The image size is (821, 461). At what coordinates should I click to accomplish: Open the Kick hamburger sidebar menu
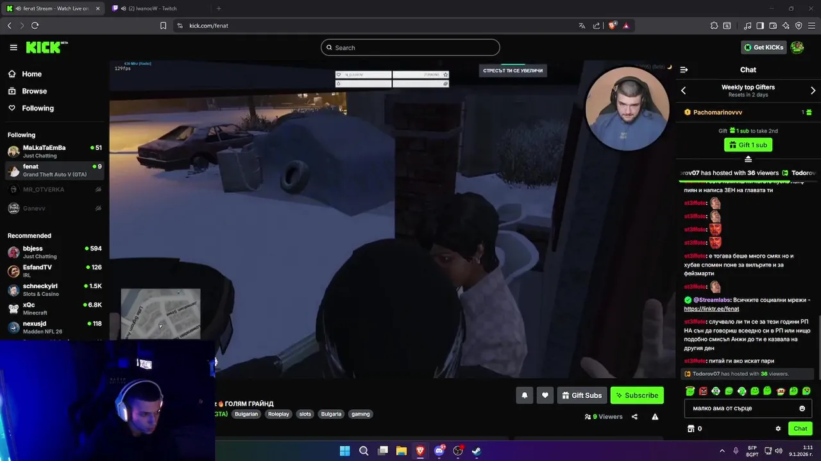click(x=13, y=47)
